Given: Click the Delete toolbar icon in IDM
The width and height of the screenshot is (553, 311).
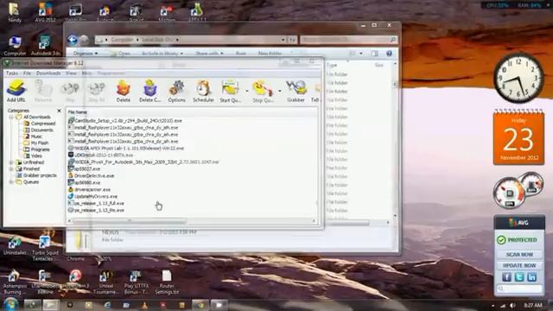Looking at the screenshot, I should [123, 91].
